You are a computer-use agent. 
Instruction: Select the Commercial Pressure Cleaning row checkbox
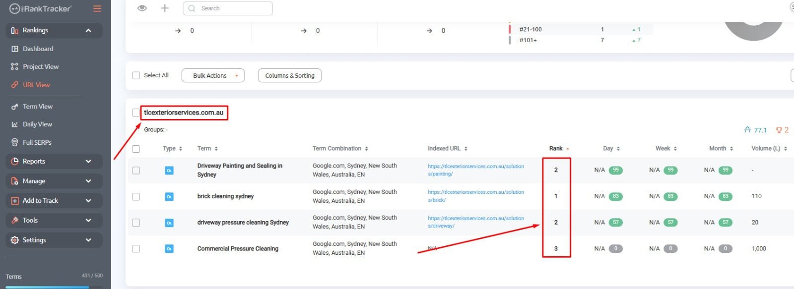[136, 249]
